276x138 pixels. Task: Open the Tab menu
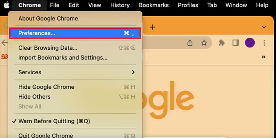(x=212, y=5)
